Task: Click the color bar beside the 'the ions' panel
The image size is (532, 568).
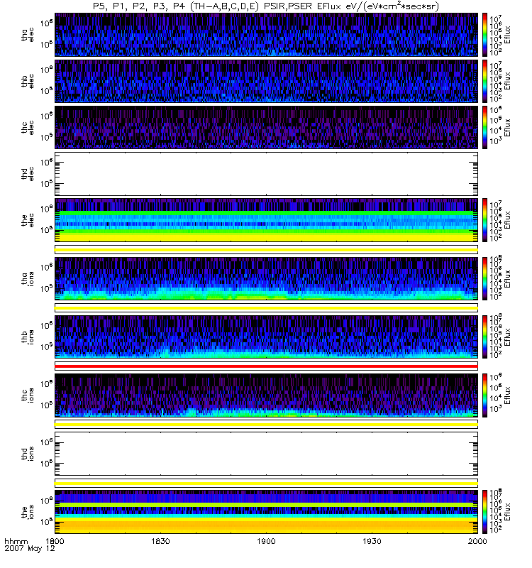Action: 484,512
